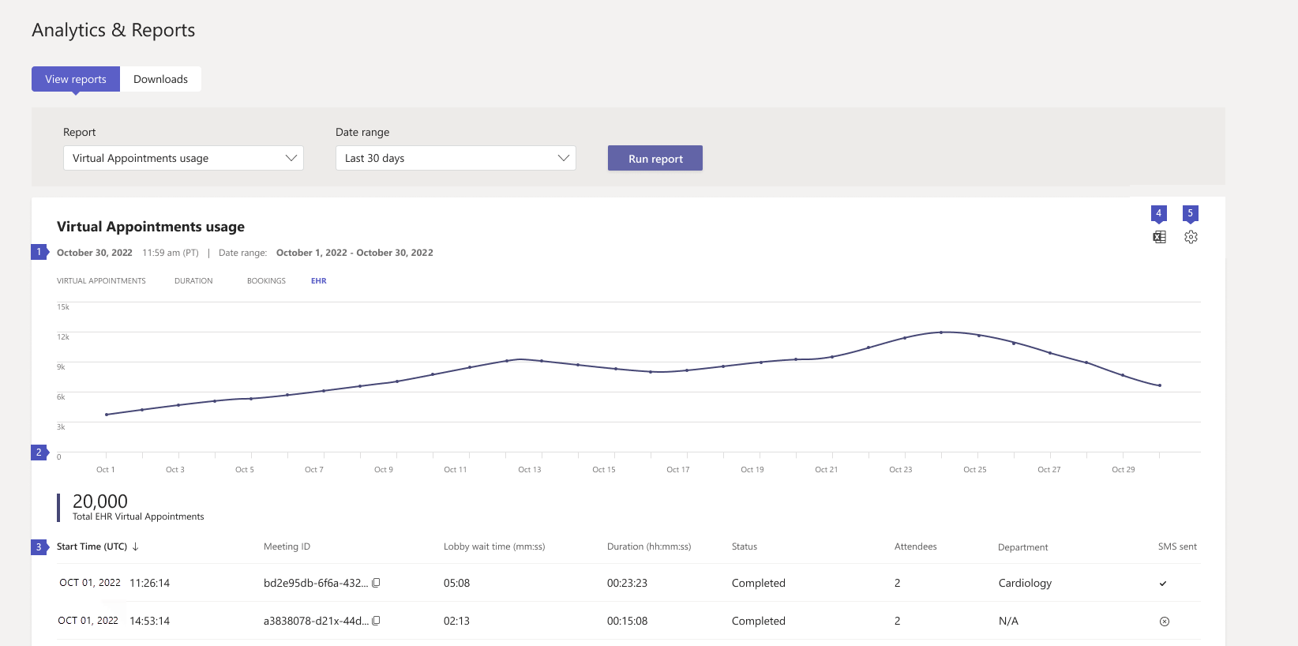Open the Date range dropdown set to Last 30 days

pos(456,158)
